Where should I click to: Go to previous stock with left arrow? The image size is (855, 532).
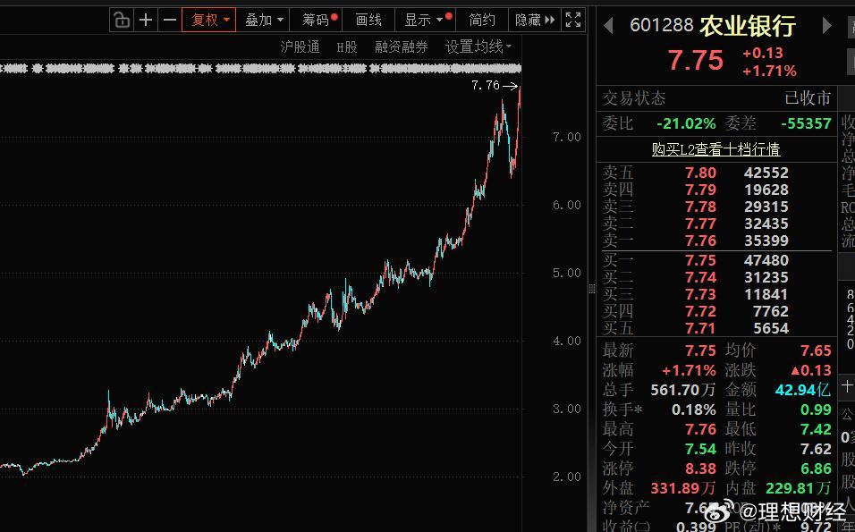click(x=608, y=26)
